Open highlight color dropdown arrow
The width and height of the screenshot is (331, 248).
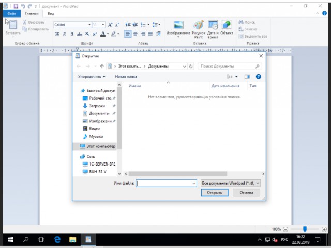118,34
